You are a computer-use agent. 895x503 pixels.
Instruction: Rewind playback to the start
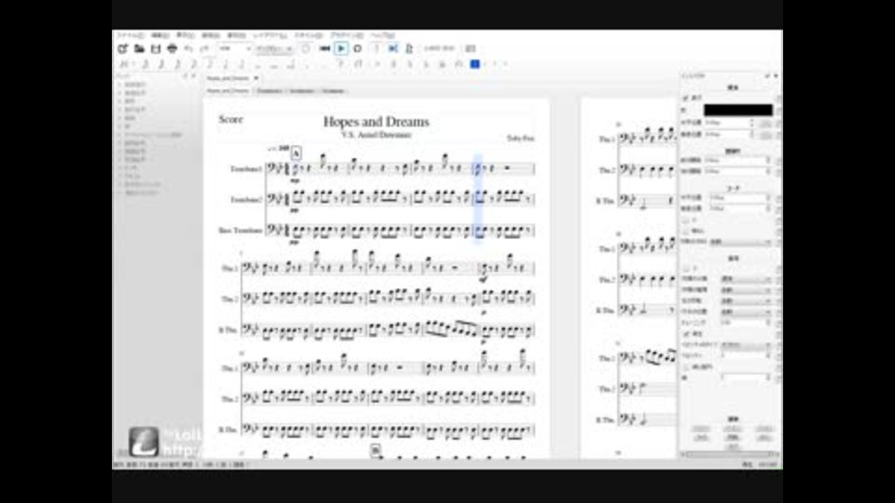(324, 49)
